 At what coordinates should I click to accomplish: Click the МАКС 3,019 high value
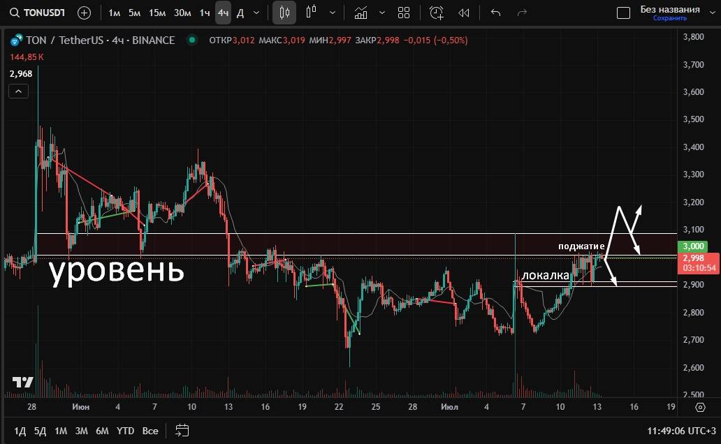(x=282, y=40)
